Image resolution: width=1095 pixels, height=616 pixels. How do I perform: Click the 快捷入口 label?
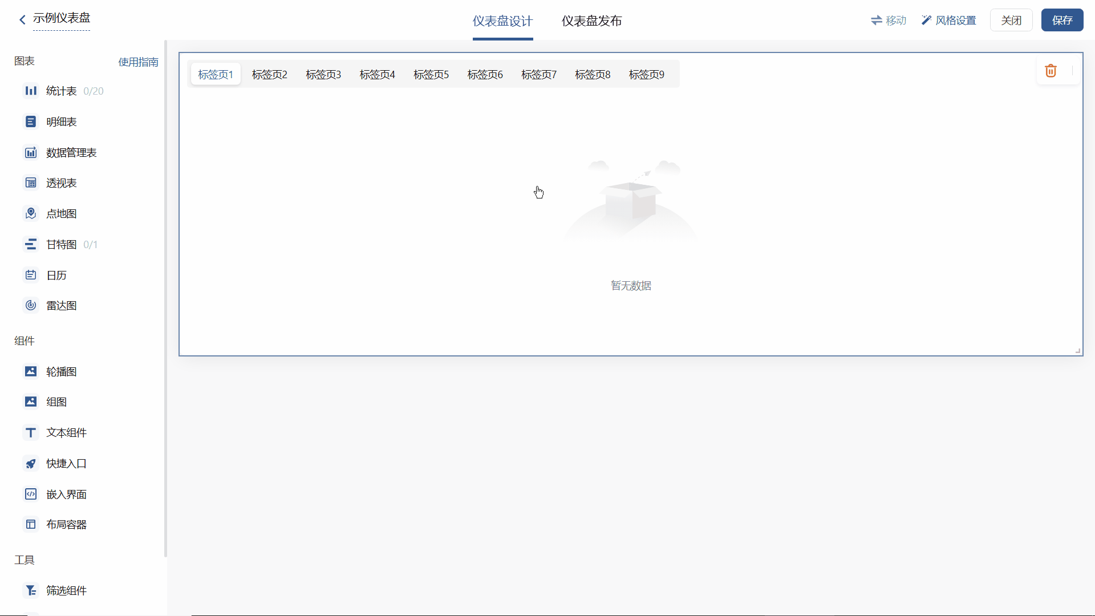pos(67,463)
